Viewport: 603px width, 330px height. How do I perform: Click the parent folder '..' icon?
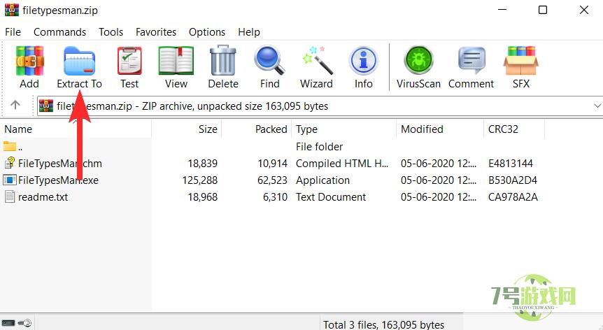10,146
